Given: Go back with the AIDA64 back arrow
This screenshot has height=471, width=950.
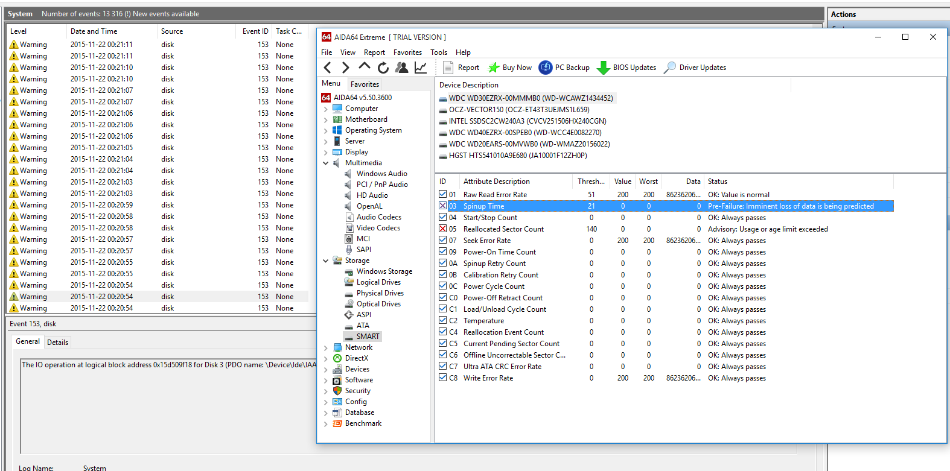Looking at the screenshot, I should [327, 68].
